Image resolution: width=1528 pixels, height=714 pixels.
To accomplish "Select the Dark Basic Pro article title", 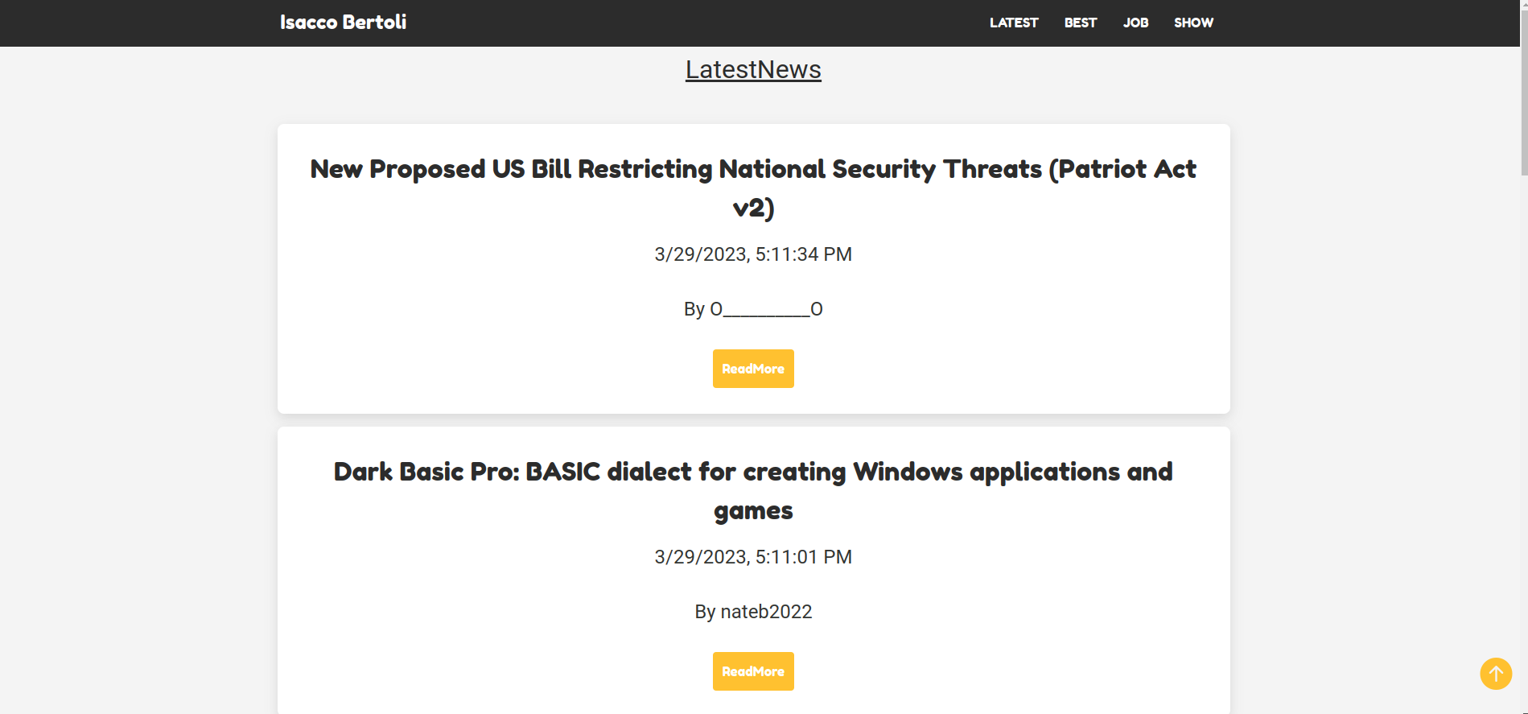I will point(753,491).
